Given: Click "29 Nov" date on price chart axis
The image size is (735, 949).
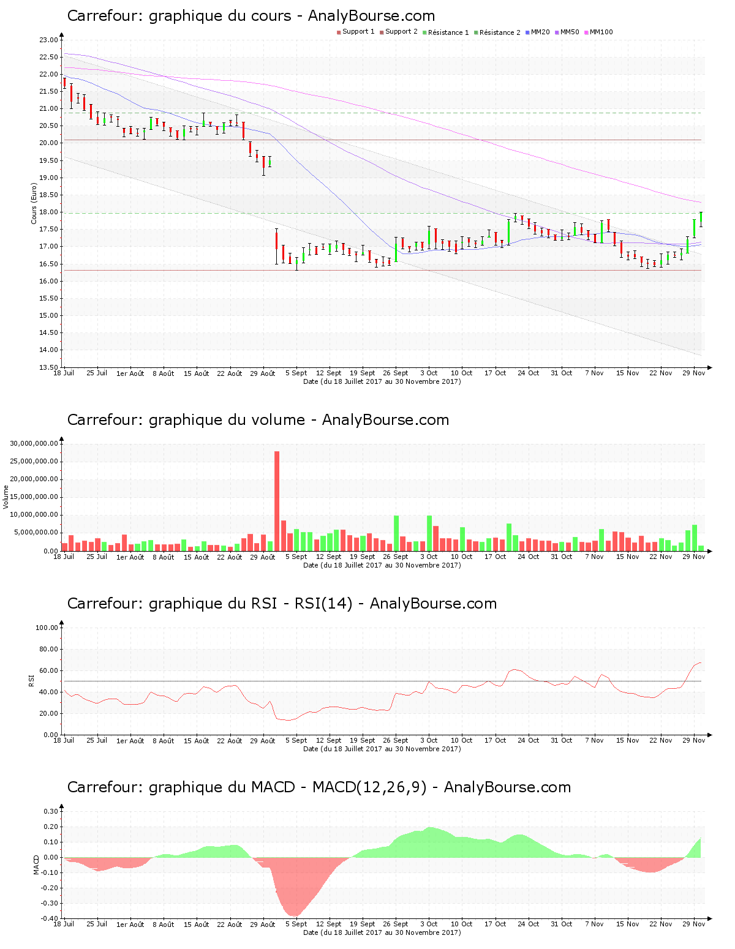Looking at the screenshot, I should pyautogui.click(x=694, y=373).
